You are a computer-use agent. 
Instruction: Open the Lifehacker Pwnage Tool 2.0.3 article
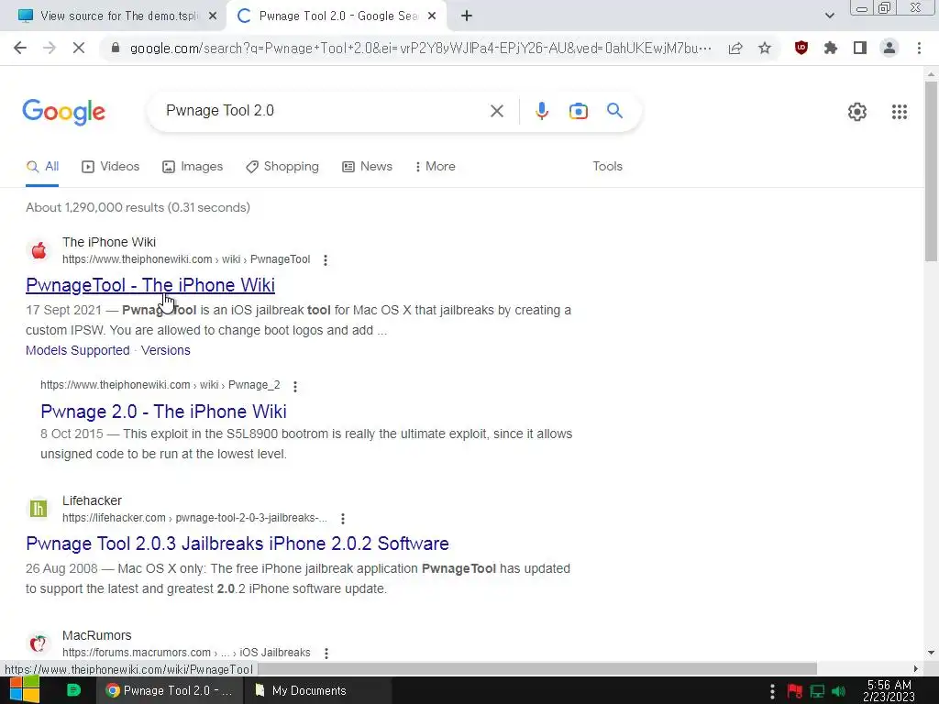238,543
